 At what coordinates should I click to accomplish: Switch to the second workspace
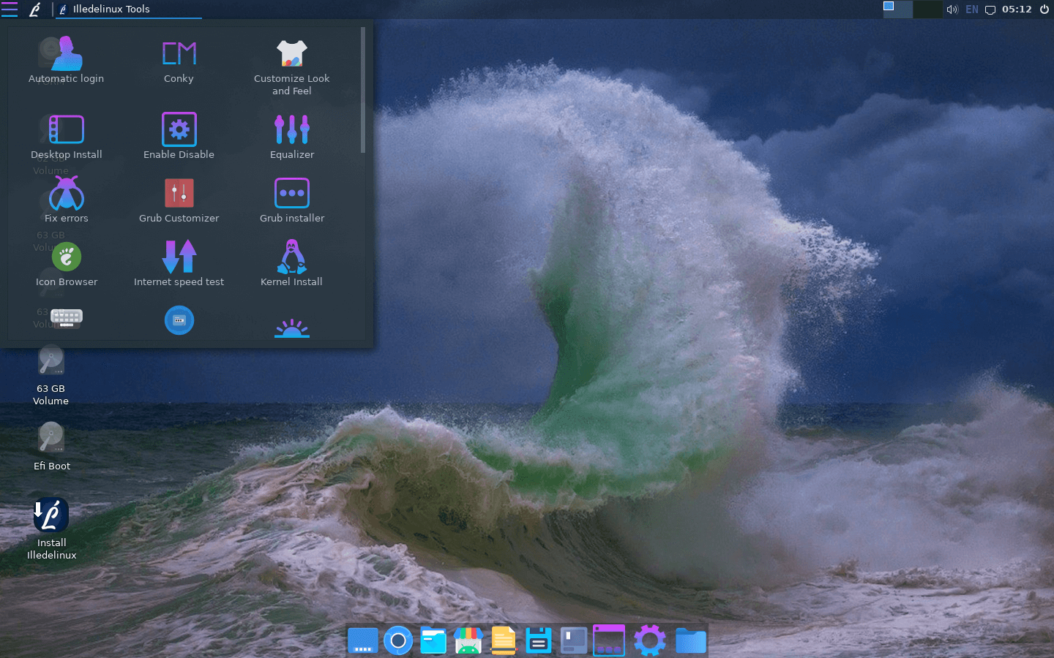click(x=927, y=9)
